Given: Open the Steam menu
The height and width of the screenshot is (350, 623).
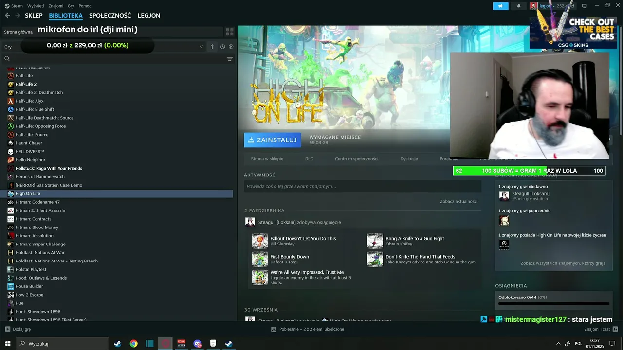Looking at the screenshot, I should [14, 6].
